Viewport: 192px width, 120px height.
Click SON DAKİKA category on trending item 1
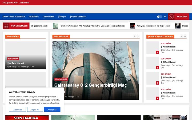pos(166,43)
